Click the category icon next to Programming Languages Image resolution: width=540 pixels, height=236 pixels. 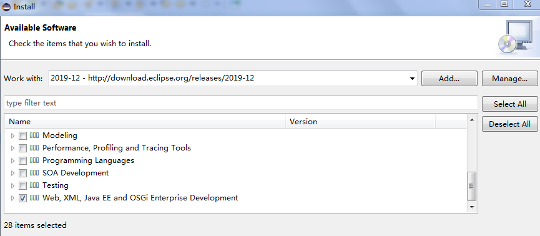[34, 160]
